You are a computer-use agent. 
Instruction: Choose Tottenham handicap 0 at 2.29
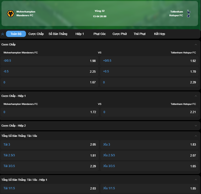click(x=149, y=82)
